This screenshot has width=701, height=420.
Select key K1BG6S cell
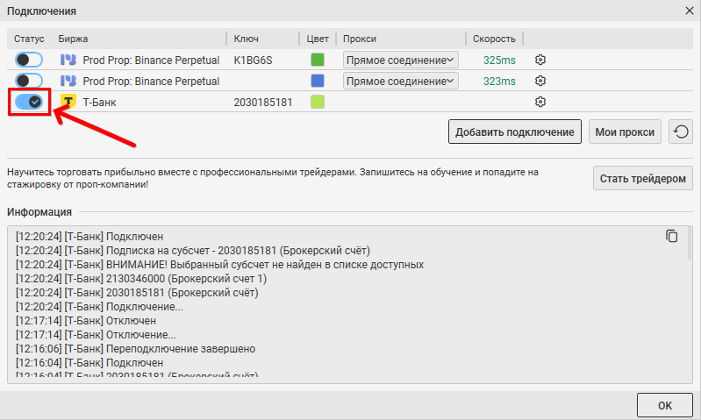coord(253,61)
